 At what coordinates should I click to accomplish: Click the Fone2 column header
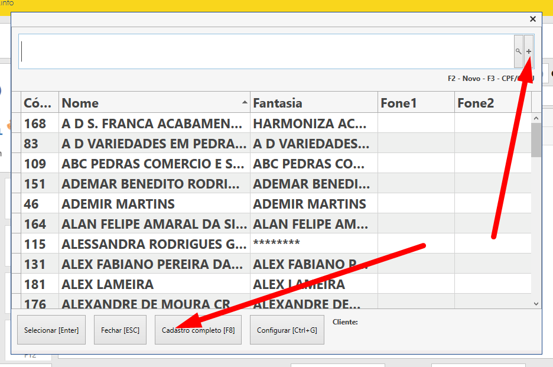tap(492, 103)
